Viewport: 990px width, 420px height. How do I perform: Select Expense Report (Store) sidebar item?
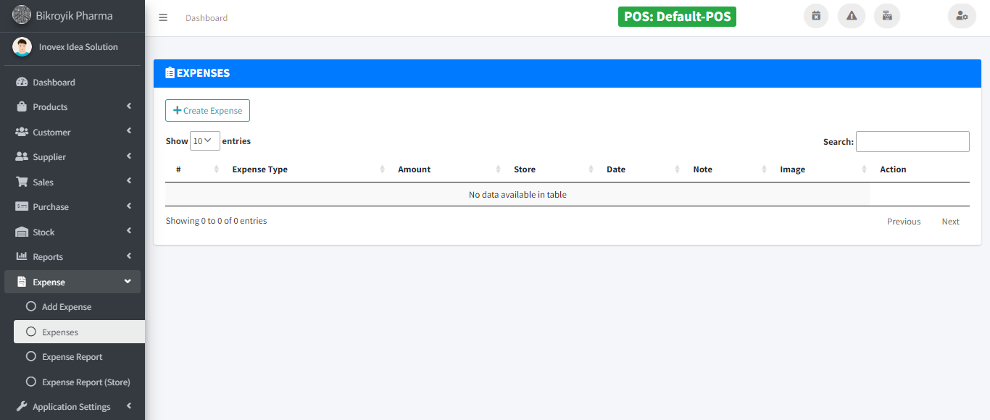coord(86,382)
